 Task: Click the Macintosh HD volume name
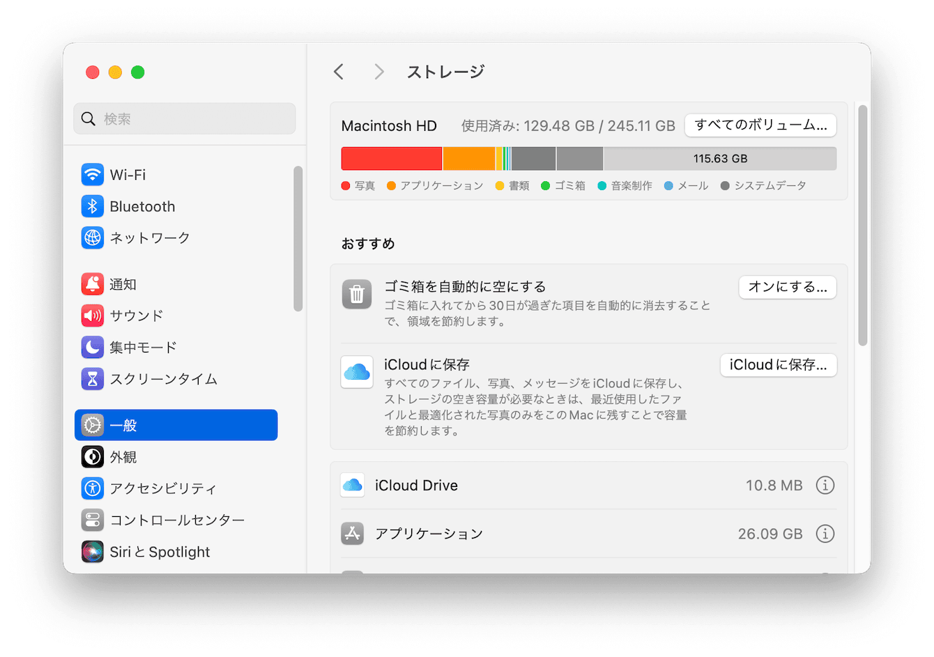389,126
